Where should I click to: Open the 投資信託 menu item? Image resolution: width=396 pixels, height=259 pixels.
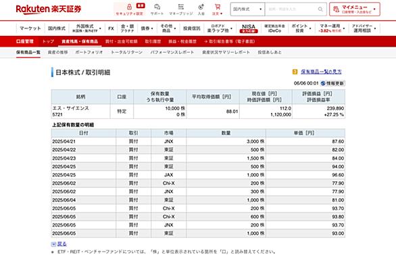point(192,28)
